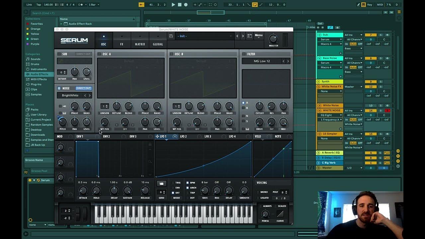Image resolution: width=425 pixels, height=239 pixels.
Task: Enable OSC B power checkbox
Action: [171, 54]
